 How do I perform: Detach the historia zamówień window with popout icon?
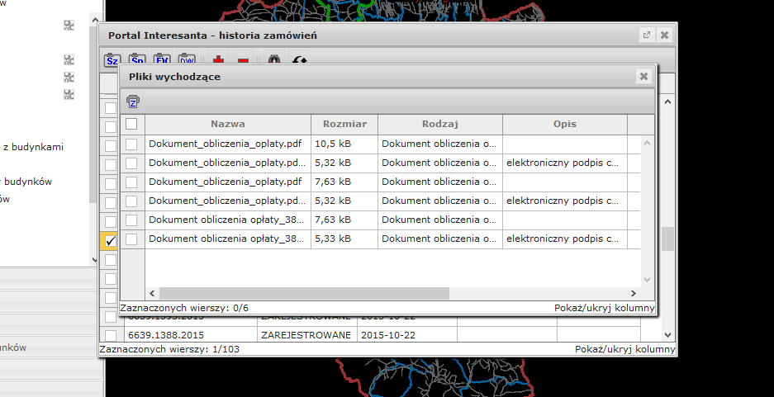coord(646,35)
